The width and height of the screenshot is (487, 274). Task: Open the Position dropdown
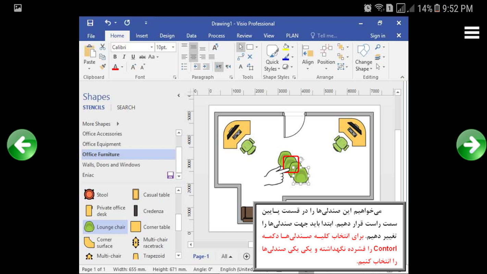(x=326, y=58)
